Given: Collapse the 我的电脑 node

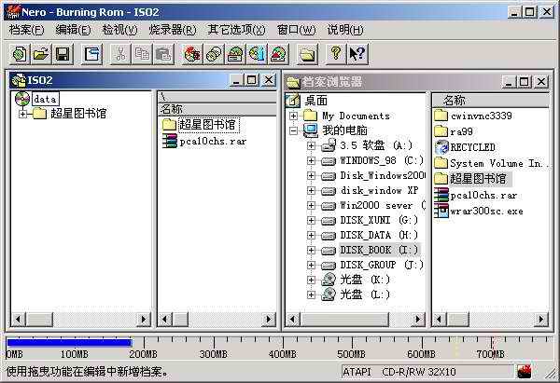Looking at the screenshot, I should tap(293, 130).
